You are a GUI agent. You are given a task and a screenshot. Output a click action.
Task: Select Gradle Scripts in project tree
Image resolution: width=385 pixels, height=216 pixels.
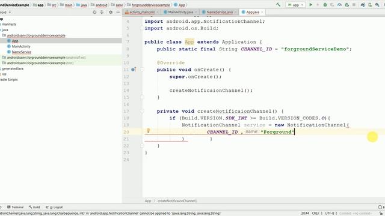click(x=9, y=80)
